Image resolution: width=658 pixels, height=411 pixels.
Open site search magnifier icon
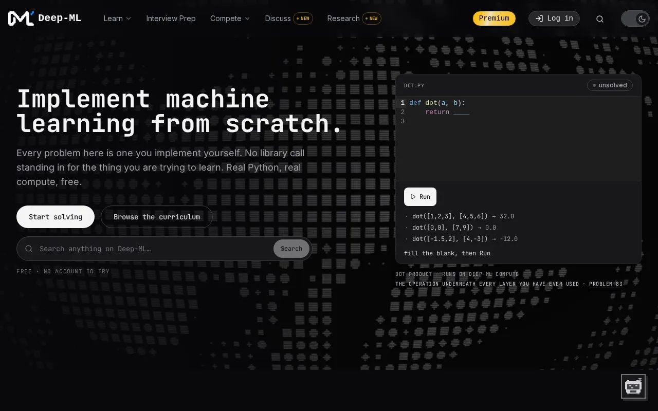(x=600, y=19)
